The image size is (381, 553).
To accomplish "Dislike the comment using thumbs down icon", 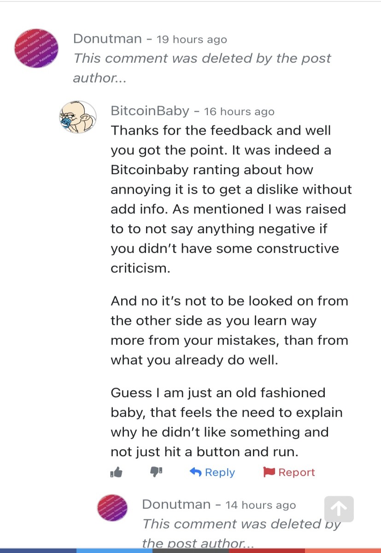I will point(157,472).
